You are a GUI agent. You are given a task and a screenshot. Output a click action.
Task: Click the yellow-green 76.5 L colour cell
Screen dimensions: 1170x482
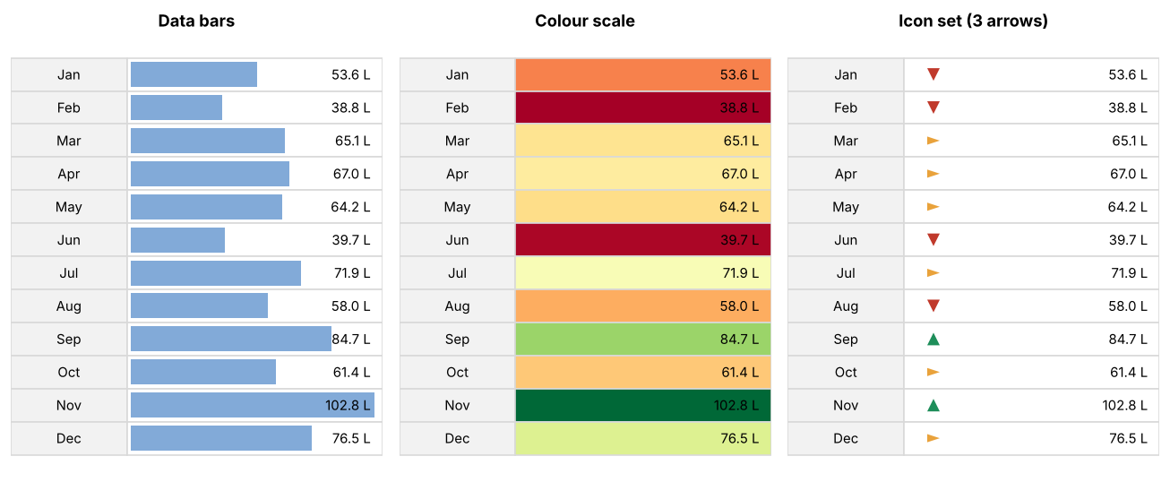tap(643, 438)
